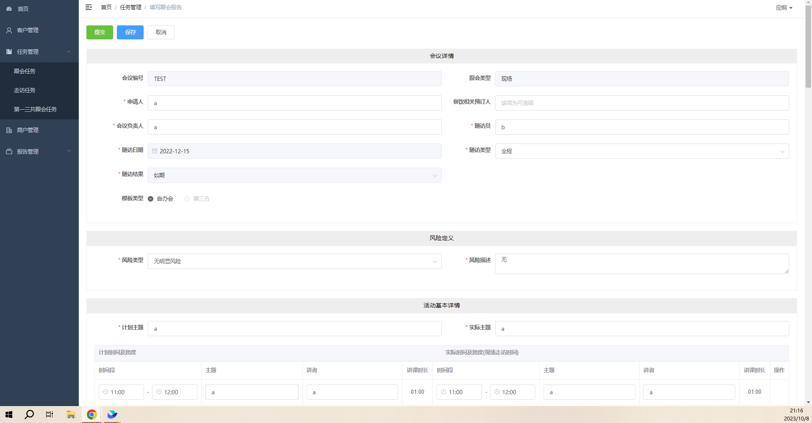The height and width of the screenshot is (423, 812).
Task: Click the sidebar collapse hamburger icon
Action: (89, 7)
